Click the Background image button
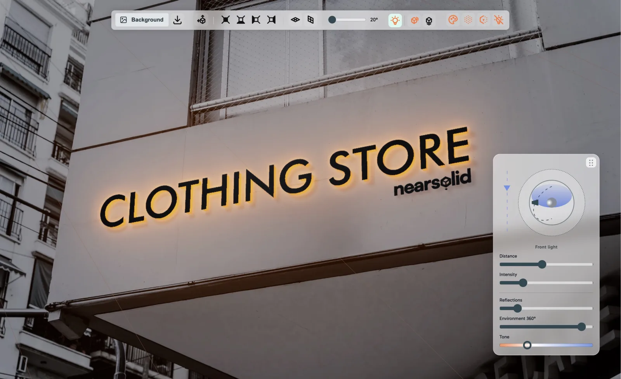The image size is (621, 379). click(142, 20)
